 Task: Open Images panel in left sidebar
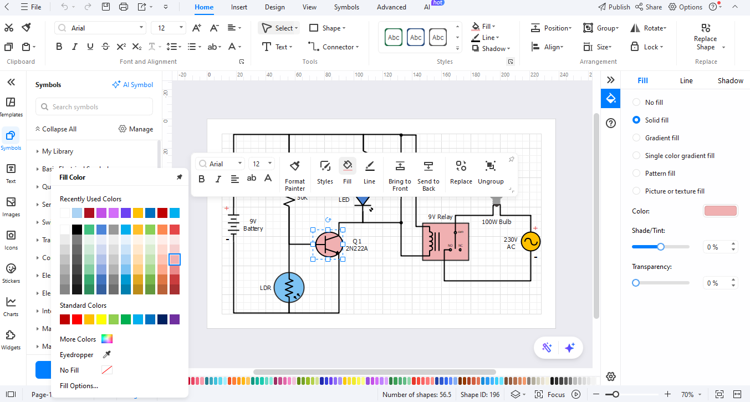(11, 207)
